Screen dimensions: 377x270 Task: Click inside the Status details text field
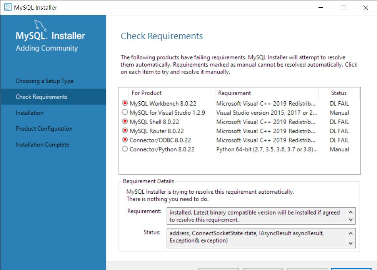256,237
